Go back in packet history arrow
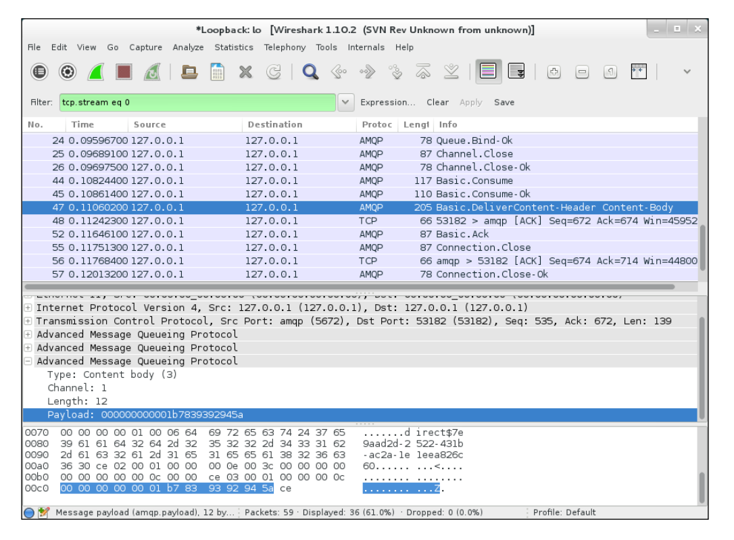Image resolution: width=734 pixels, height=540 pixels. tap(339, 72)
